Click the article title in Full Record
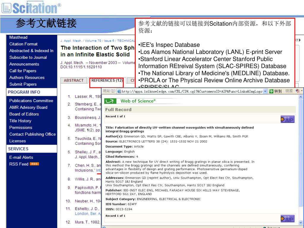 pos(180,129)
